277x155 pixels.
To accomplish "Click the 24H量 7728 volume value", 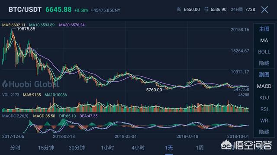I will [243, 9].
